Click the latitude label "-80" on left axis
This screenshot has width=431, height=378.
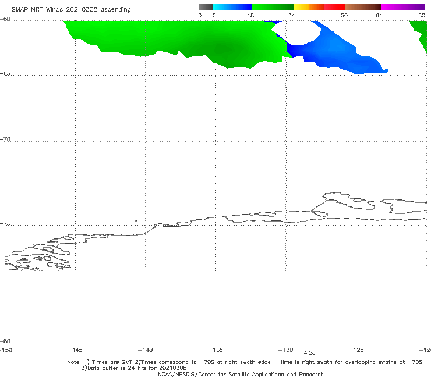point(5,341)
